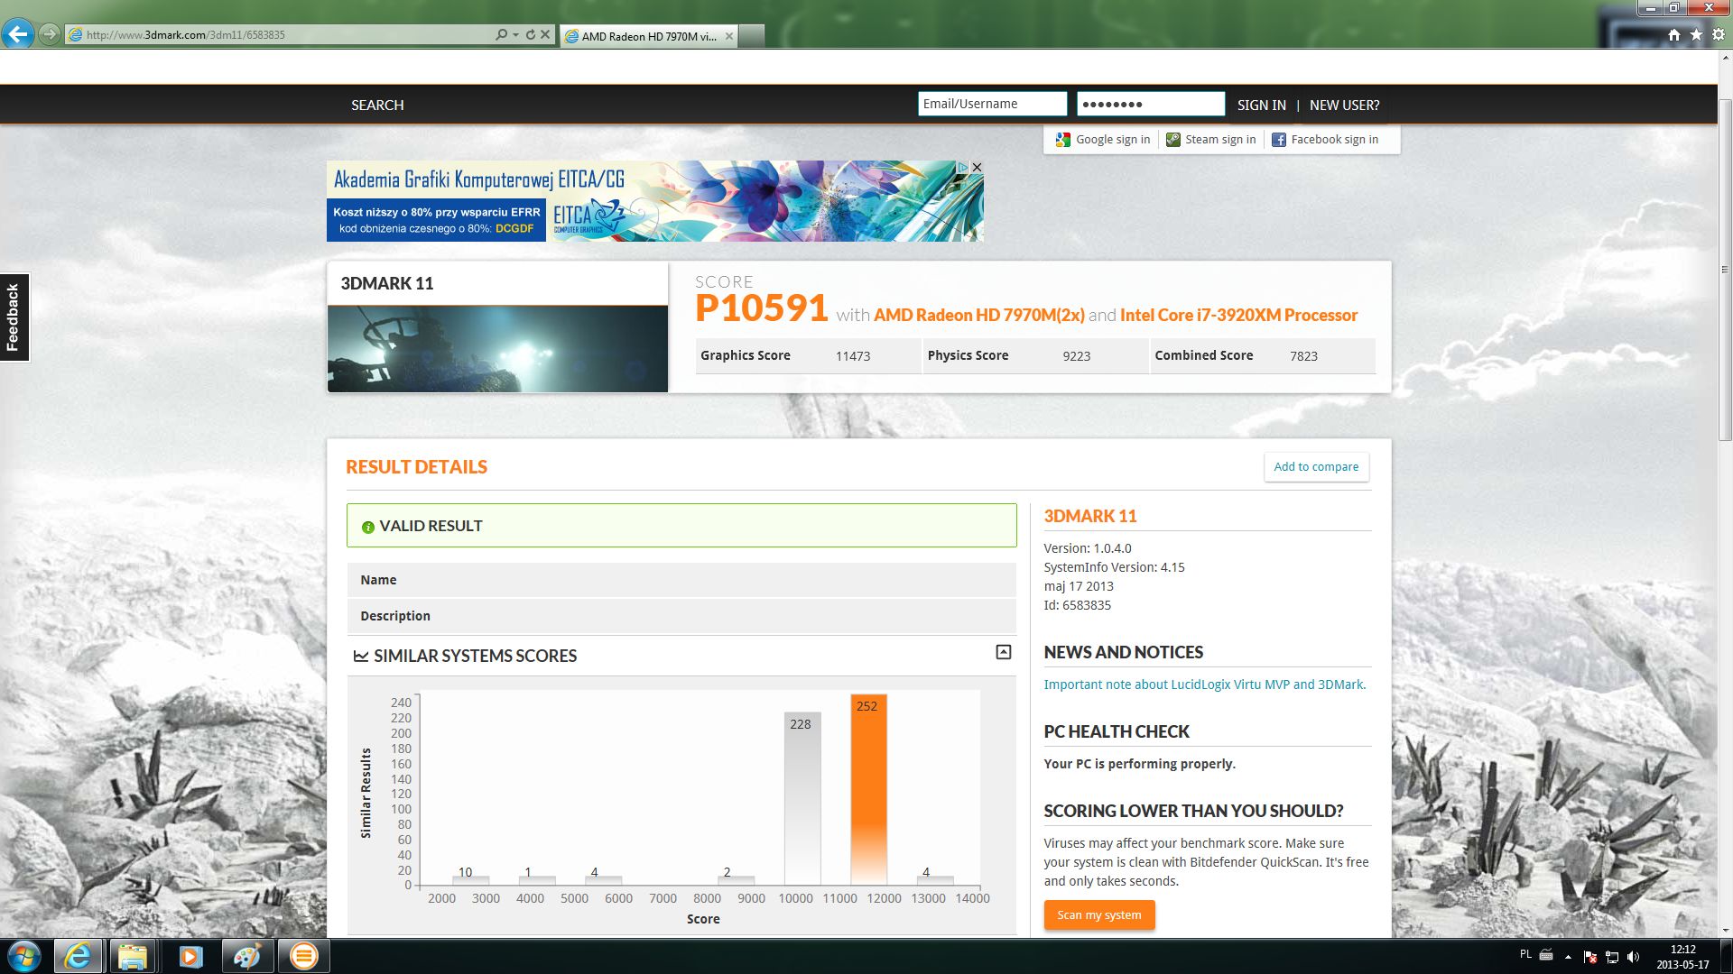Click the page vertical scrollbar
Screen dimensions: 1733x974
pyautogui.click(x=1725, y=271)
